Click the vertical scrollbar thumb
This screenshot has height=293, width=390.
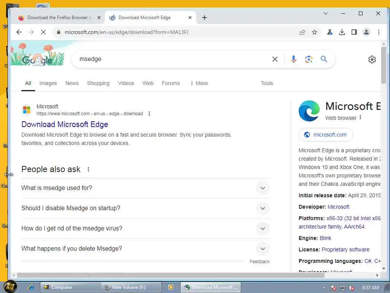384,65
